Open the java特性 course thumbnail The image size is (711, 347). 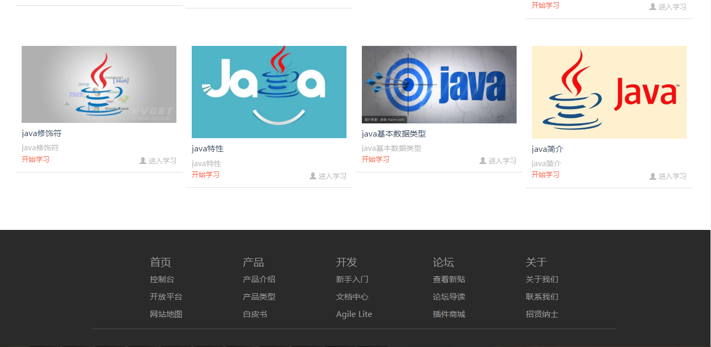[x=269, y=92]
